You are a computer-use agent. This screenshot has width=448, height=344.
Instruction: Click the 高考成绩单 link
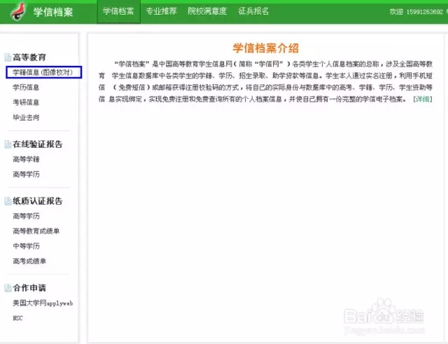[29, 261]
